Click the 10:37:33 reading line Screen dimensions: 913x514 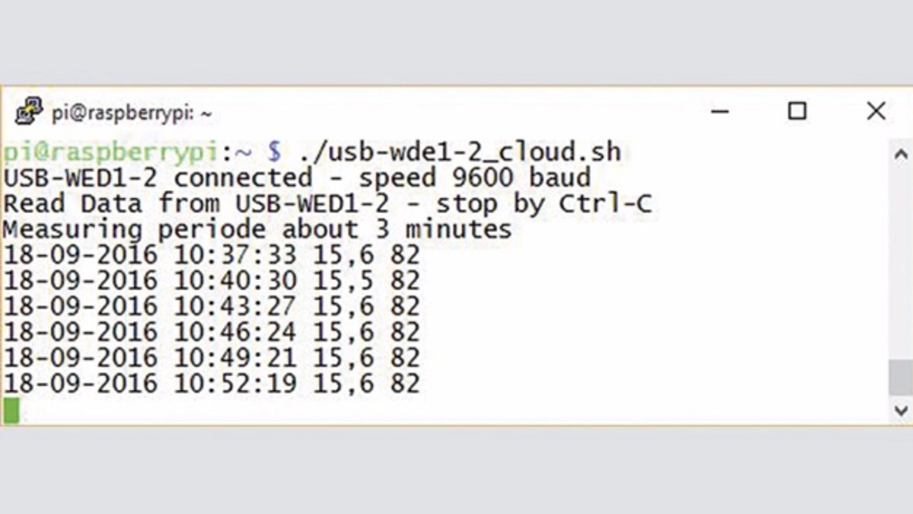coord(211,255)
